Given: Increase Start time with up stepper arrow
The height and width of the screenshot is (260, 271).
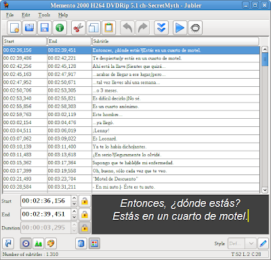Looking at the screenshot, I should click(74, 198).
